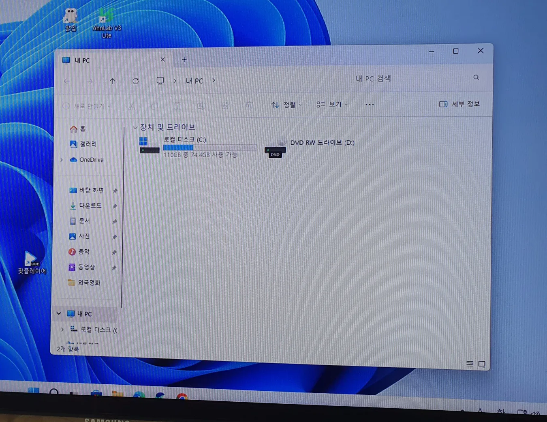Viewport: 547px width, 422px height.
Task: Maximize the File Explorer window
Action: [455, 51]
